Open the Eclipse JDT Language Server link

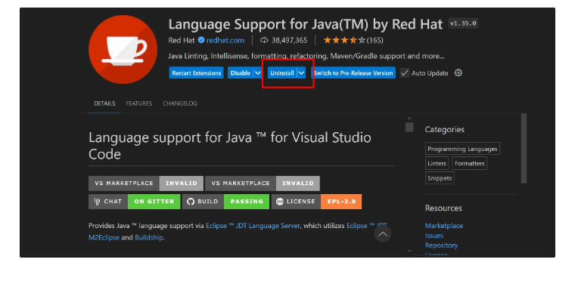pos(253,226)
